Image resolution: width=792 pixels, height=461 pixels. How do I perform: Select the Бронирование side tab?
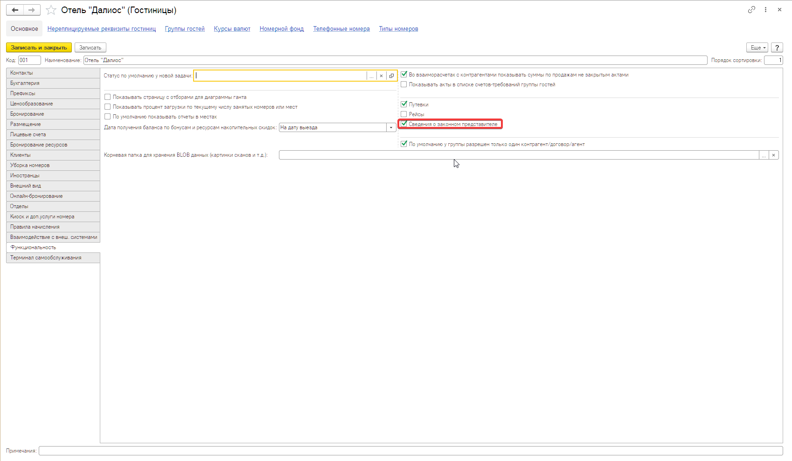(53, 114)
